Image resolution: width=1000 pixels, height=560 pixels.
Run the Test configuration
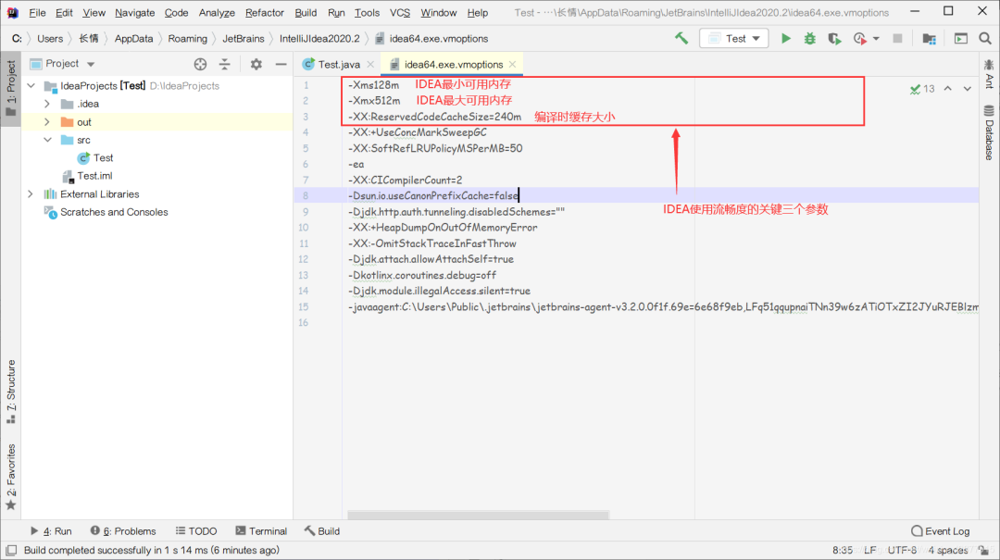point(786,38)
